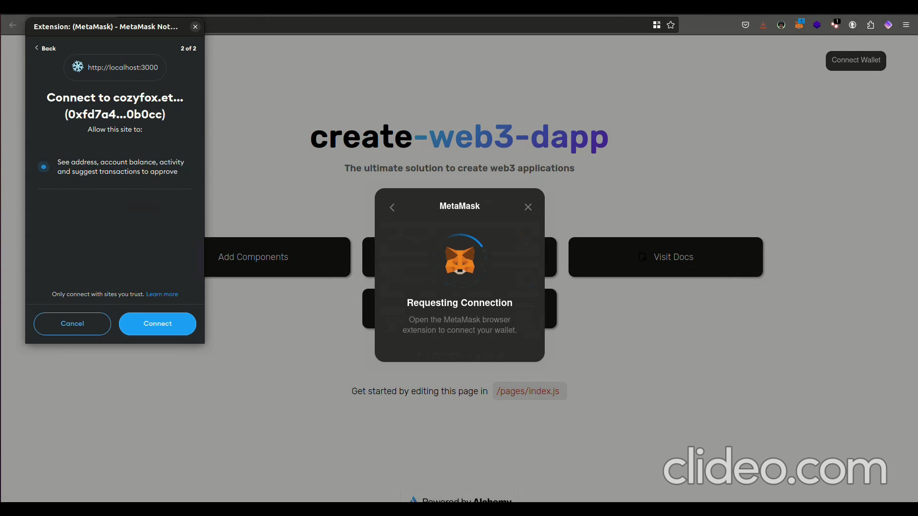Viewport: 918px width, 516px height.
Task: Open the purple diamond extension
Action: point(888,25)
